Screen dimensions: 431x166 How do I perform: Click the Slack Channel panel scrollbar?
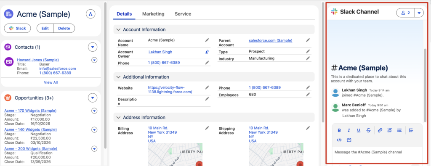[425, 85]
